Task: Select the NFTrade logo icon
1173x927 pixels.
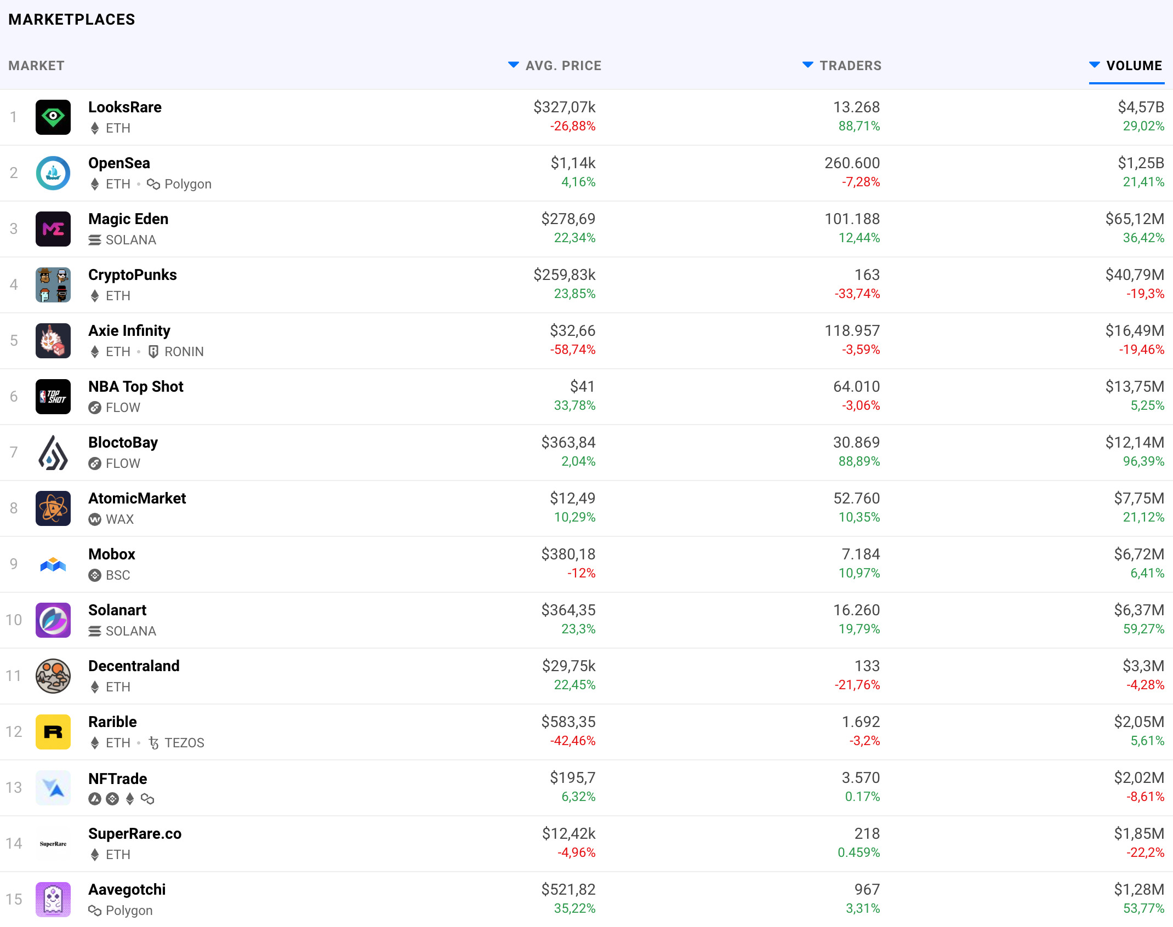Action: coord(53,788)
